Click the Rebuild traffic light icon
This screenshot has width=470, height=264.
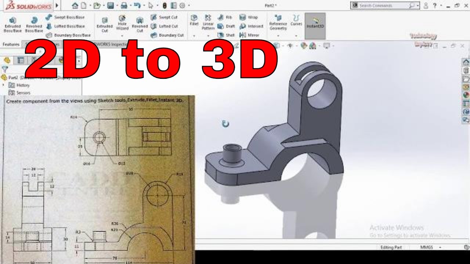click(165, 5)
